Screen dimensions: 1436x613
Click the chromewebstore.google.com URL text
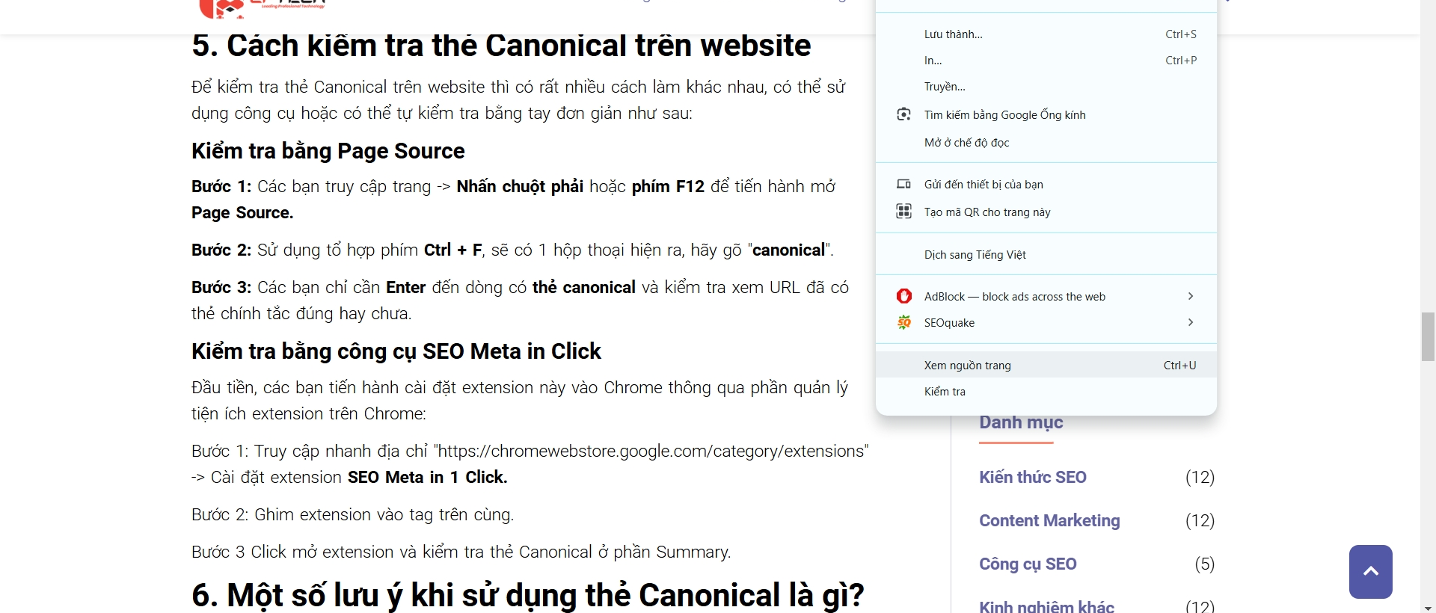pos(651,451)
